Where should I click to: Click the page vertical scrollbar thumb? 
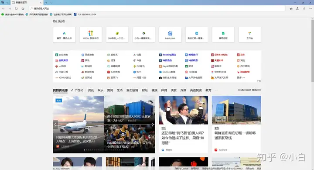click(x=312, y=51)
